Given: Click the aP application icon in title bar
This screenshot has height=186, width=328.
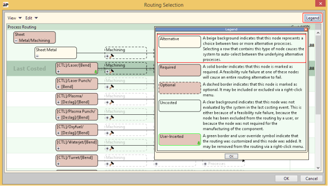Looking at the screenshot, I should (x=5, y=5).
